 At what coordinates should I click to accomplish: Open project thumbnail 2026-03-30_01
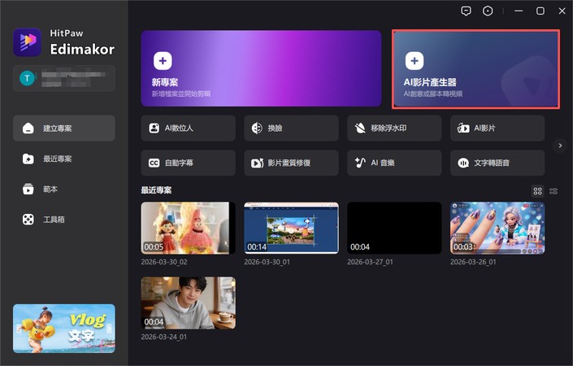point(291,228)
